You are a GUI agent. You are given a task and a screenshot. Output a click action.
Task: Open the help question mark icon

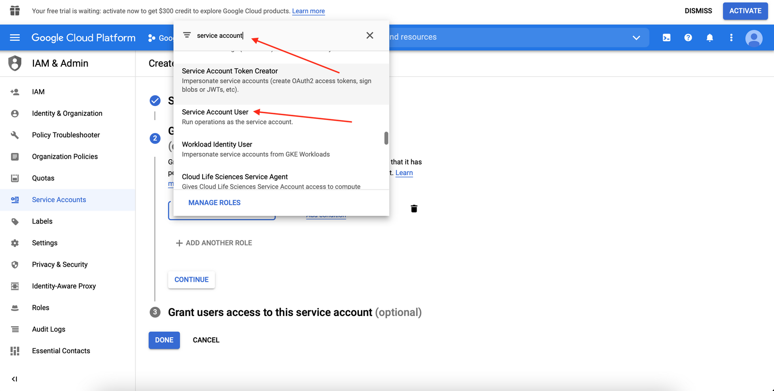688,38
